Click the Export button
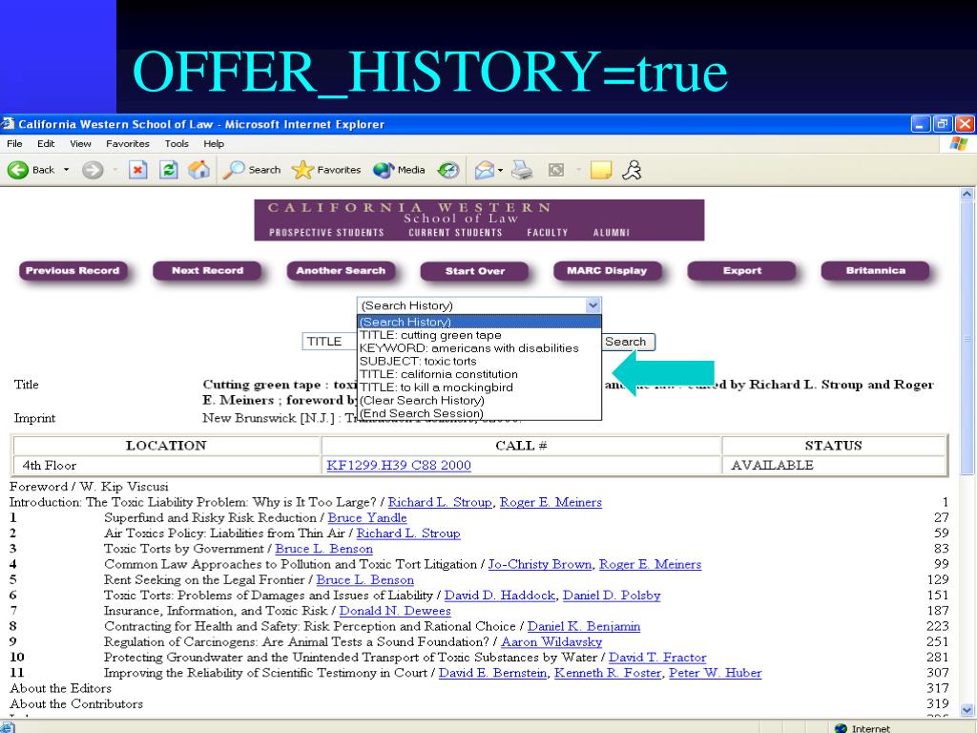 pyautogui.click(x=742, y=270)
